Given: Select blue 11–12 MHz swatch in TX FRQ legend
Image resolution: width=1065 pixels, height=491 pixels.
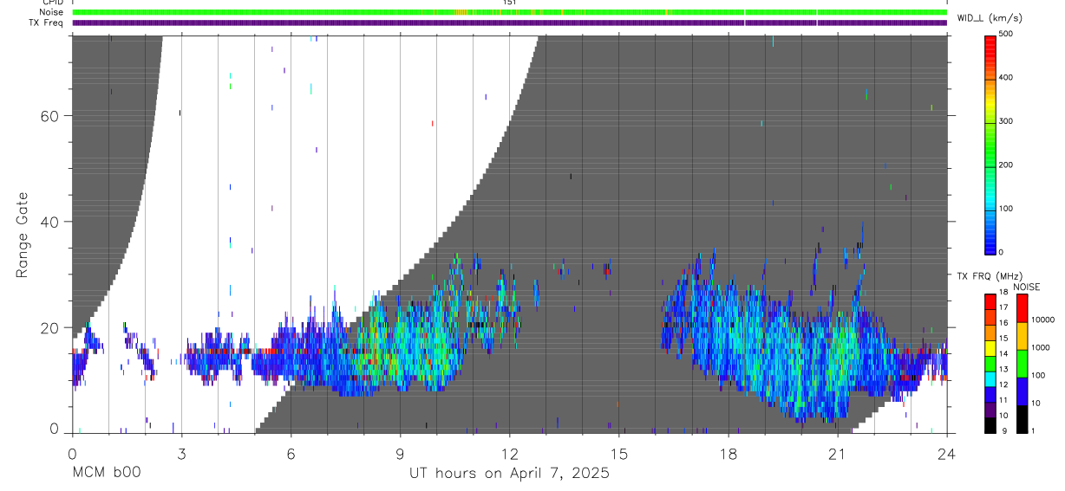Looking at the screenshot, I should (x=991, y=394).
